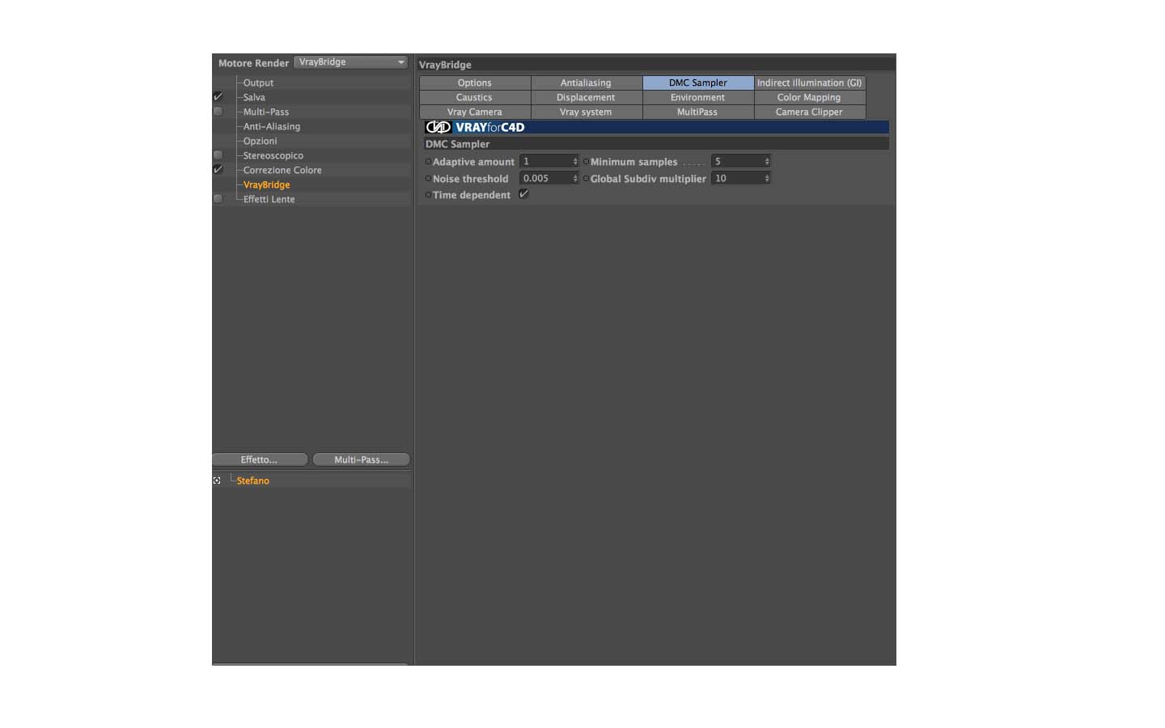Switch to the Vray Camera tab

475,112
